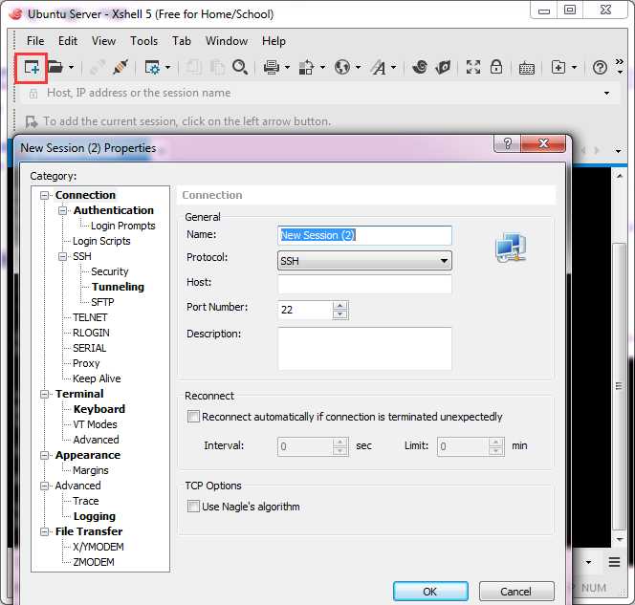
Task: Collapse the Terminal tree node
Action: [x=44, y=394]
